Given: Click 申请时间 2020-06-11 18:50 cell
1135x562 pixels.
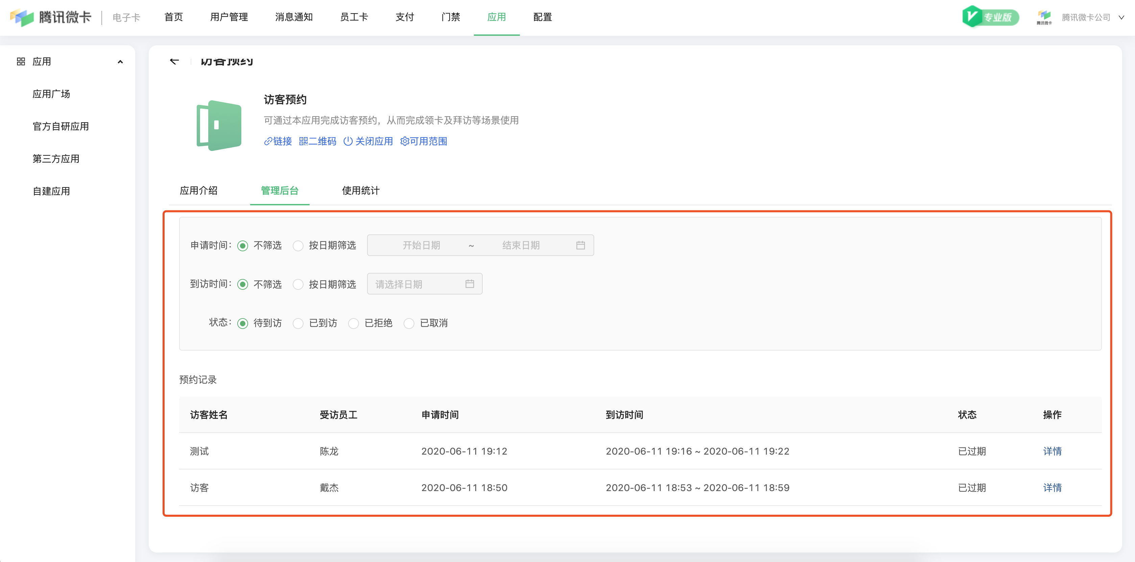Looking at the screenshot, I should click(x=464, y=488).
